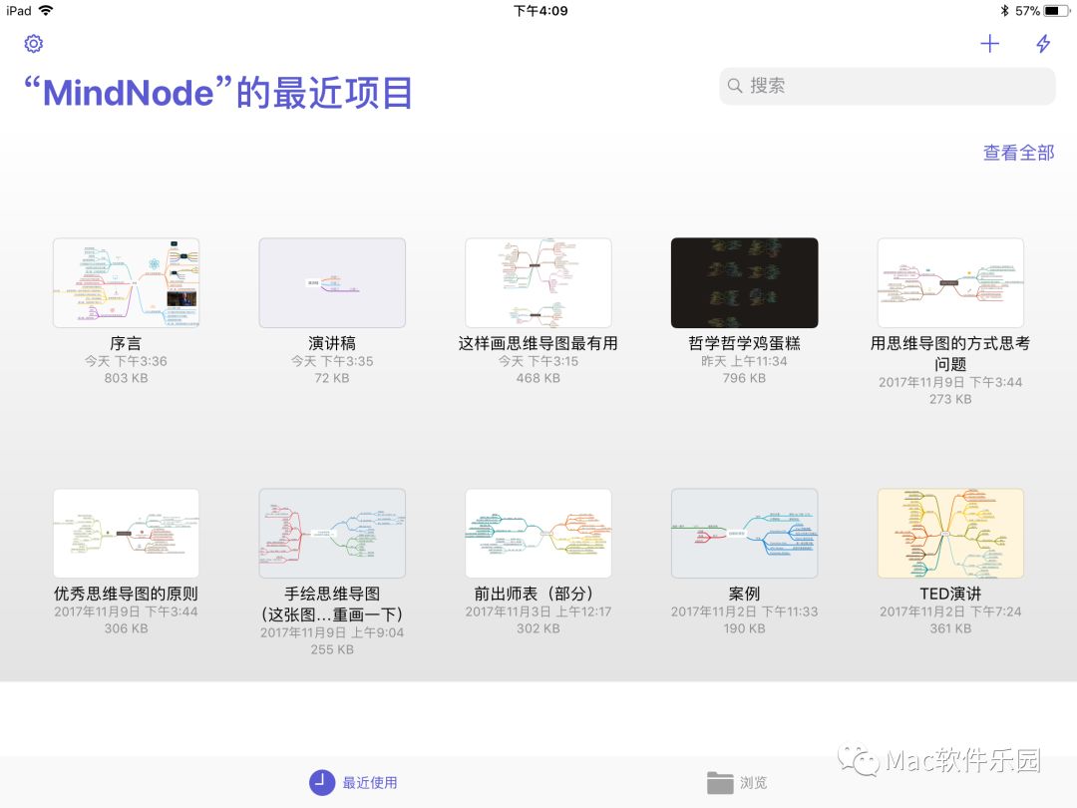
Task: Select the file name 案例
Action: point(745,594)
